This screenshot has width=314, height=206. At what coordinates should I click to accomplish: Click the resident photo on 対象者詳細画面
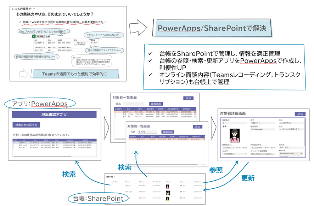(235, 135)
